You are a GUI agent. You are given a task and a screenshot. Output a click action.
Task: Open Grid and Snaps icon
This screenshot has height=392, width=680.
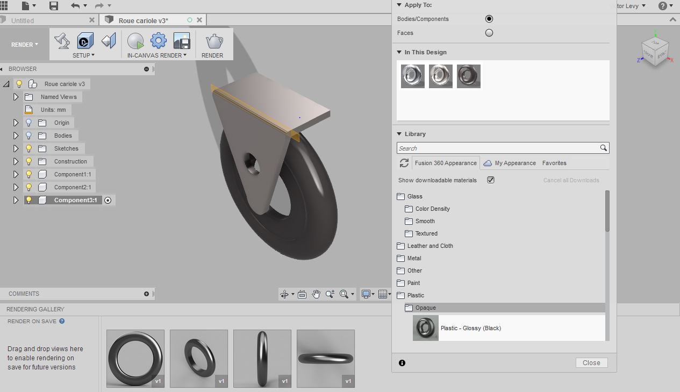coord(383,294)
